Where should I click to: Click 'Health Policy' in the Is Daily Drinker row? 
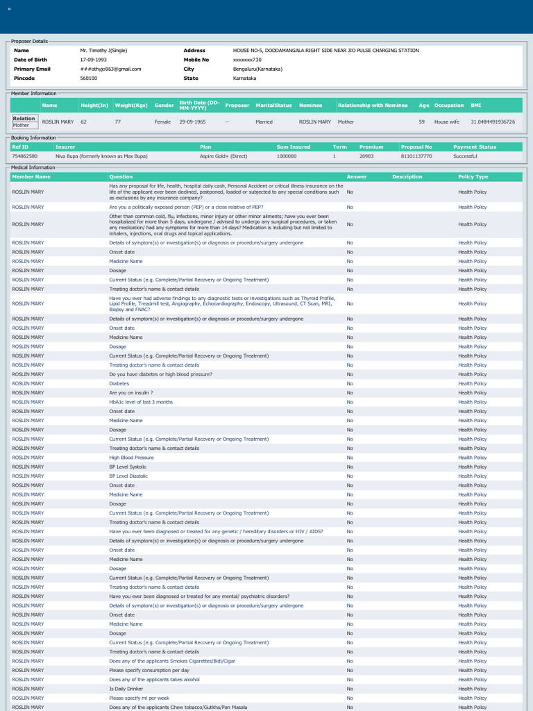[472, 689]
